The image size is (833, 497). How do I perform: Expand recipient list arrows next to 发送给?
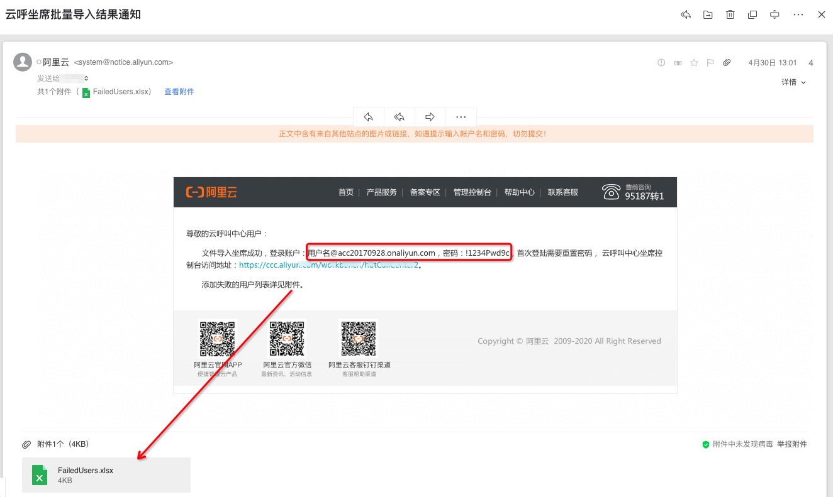[x=86, y=78]
